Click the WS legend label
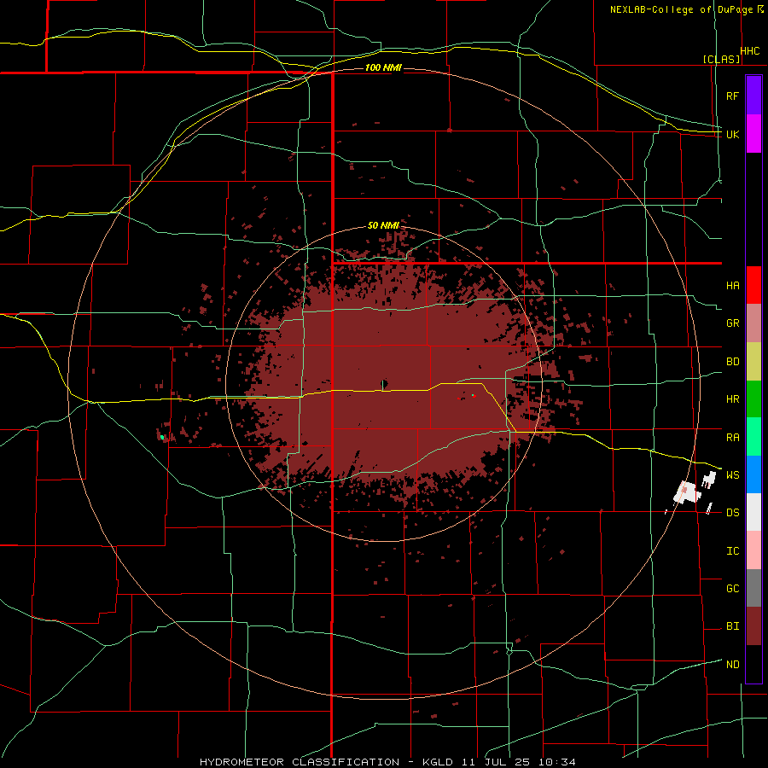The width and height of the screenshot is (768, 768). coord(733,474)
